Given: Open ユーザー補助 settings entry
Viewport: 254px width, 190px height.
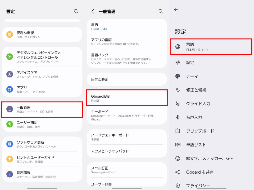Looking at the screenshot, I should [x=42, y=124].
